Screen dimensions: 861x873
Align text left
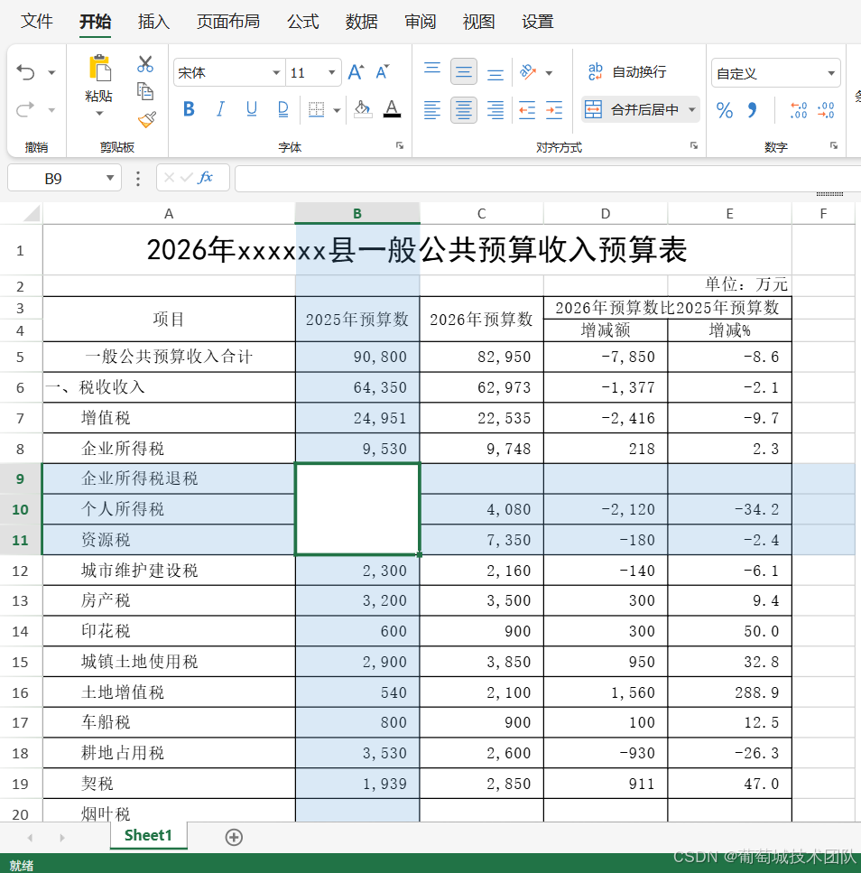[432, 109]
